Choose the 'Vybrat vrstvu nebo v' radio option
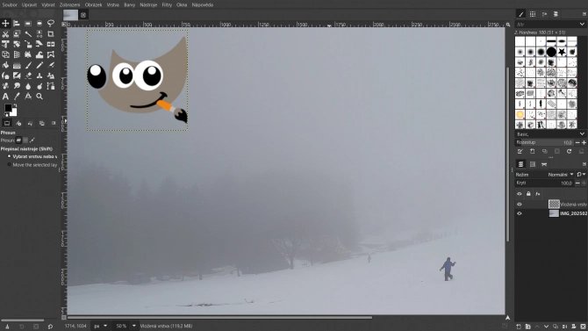 point(10,156)
